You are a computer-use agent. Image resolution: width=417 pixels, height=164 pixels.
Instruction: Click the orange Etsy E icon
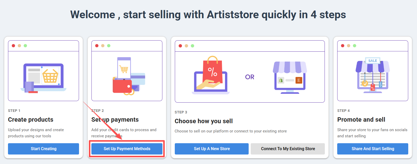(x=299, y=80)
